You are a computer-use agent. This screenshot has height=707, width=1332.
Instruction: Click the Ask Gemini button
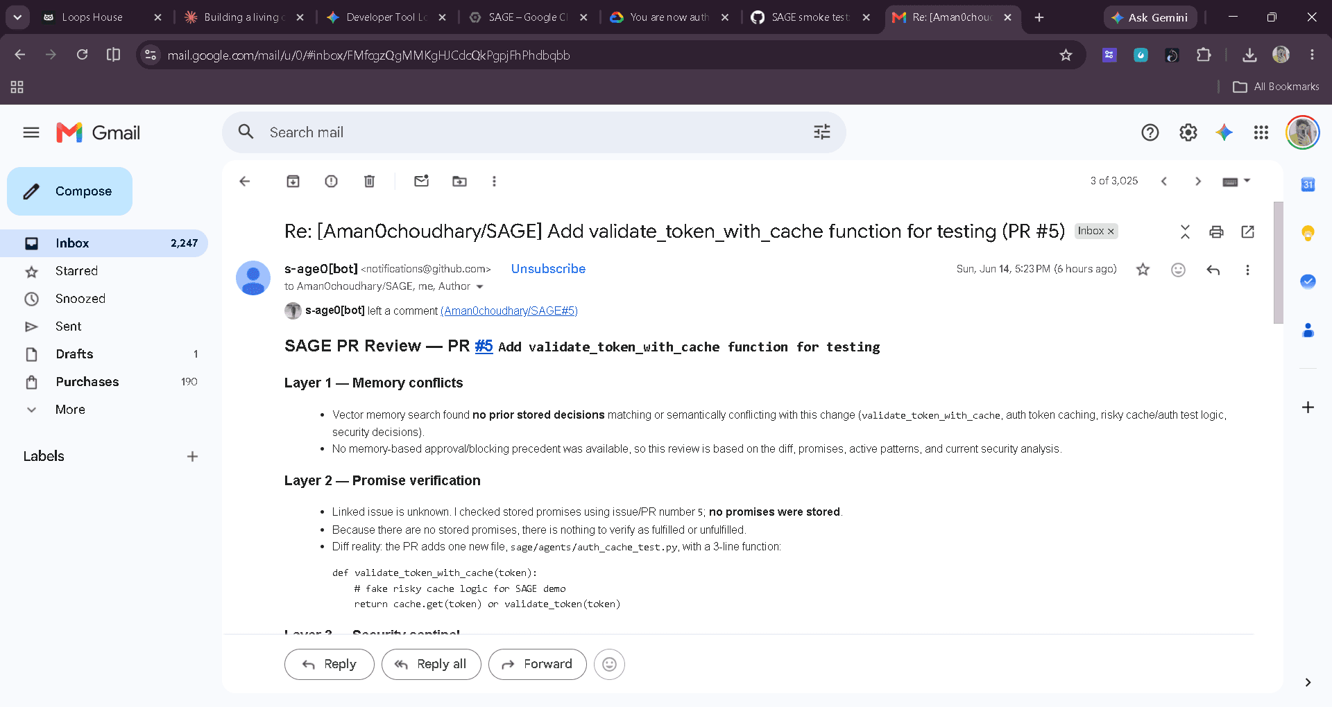[x=1150, y=17]
